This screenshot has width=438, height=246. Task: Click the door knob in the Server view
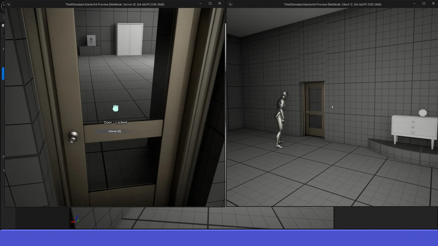[73, 137]
